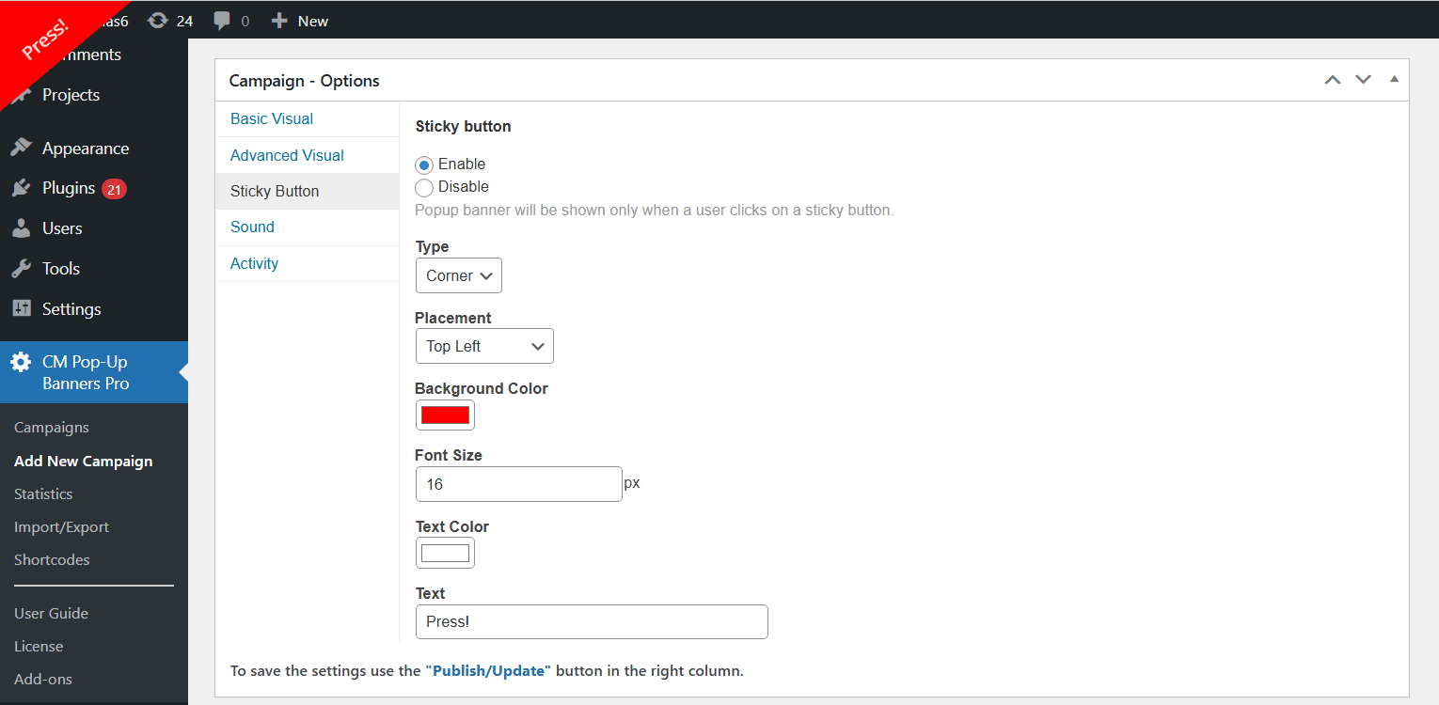Switch to the Advanced Visual tab

coord(287,155)
